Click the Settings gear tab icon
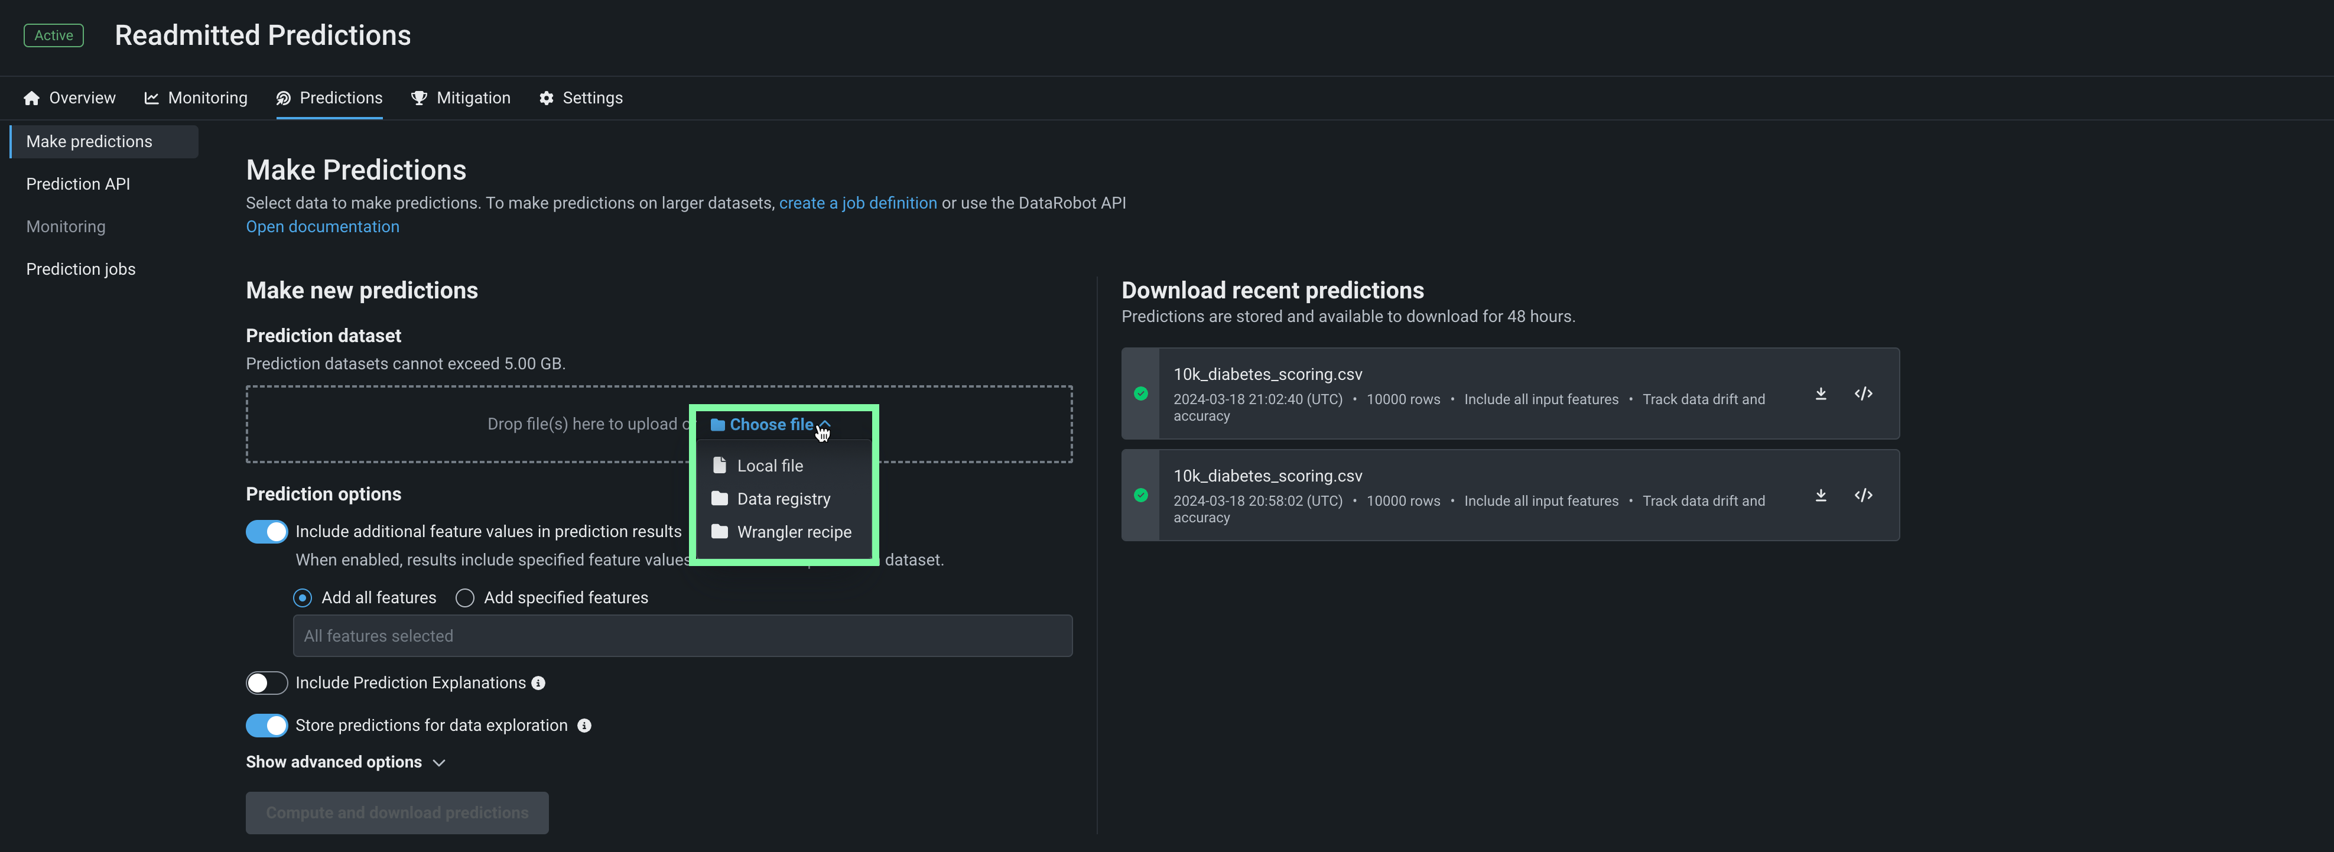 tap(547, 98)
